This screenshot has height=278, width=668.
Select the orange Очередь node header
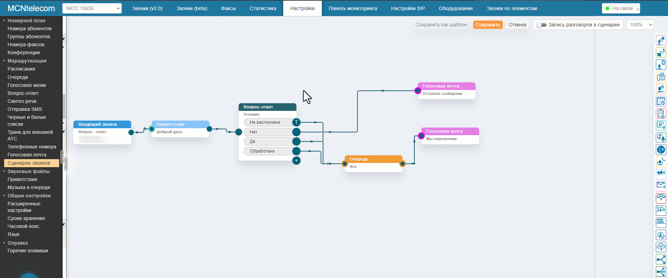coord(373,159)
